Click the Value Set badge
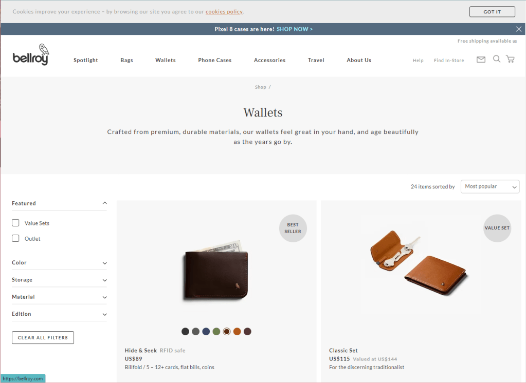Viewport: 526px width, 383px height. tap(497, 228)
